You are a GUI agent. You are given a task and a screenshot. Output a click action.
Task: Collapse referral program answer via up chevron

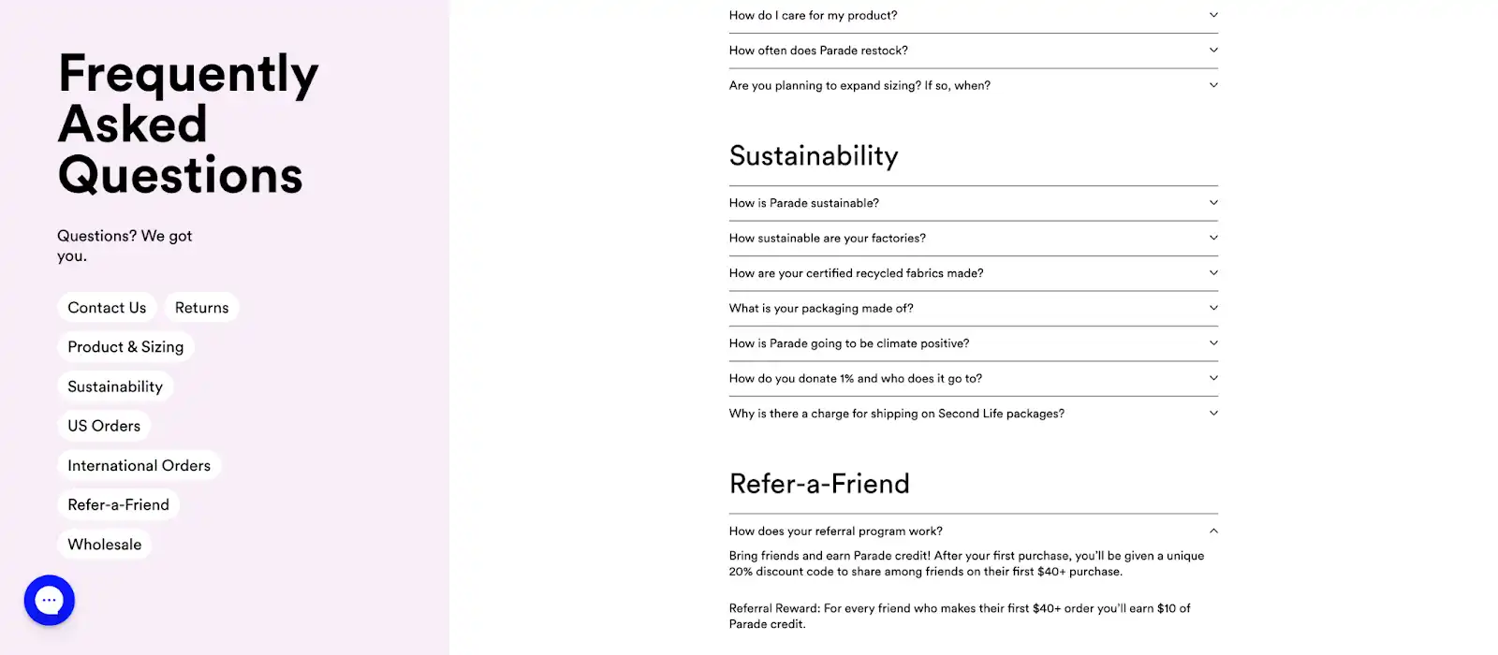point(1213,531)
